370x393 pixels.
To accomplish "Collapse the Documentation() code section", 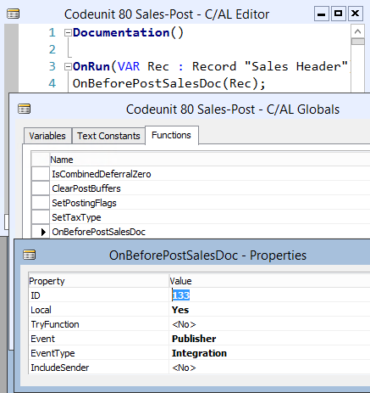I will (x=68, y=33).
